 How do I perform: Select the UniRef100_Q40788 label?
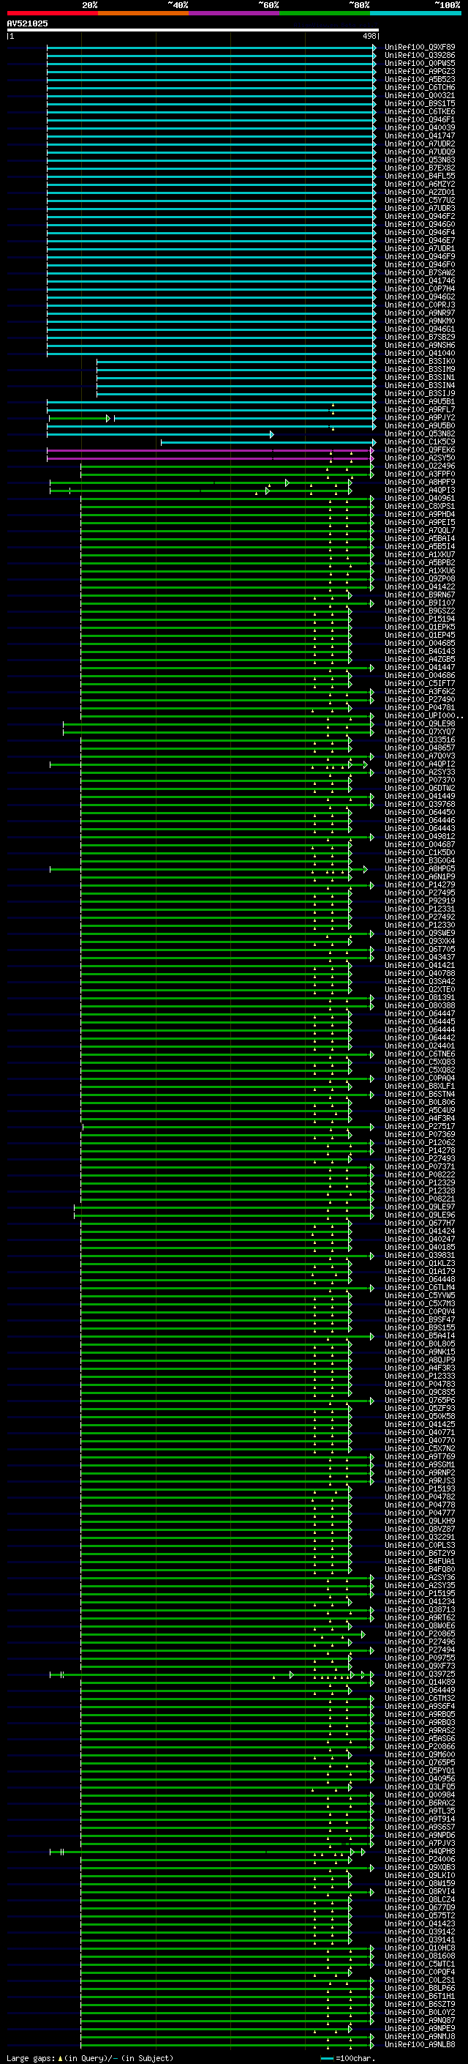[419, 974]
